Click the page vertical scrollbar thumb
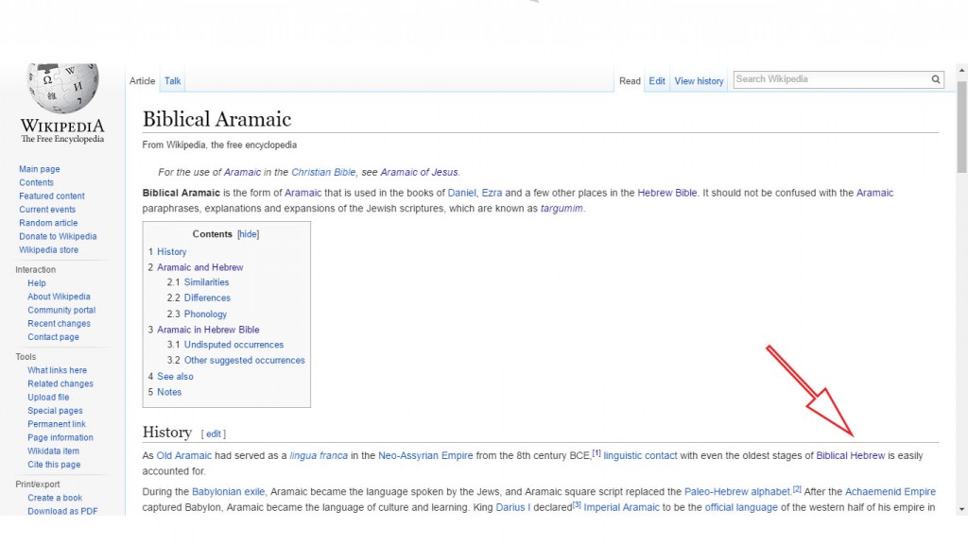The height and width of the screenshot is (544, 968). click(x=961, y=127)
